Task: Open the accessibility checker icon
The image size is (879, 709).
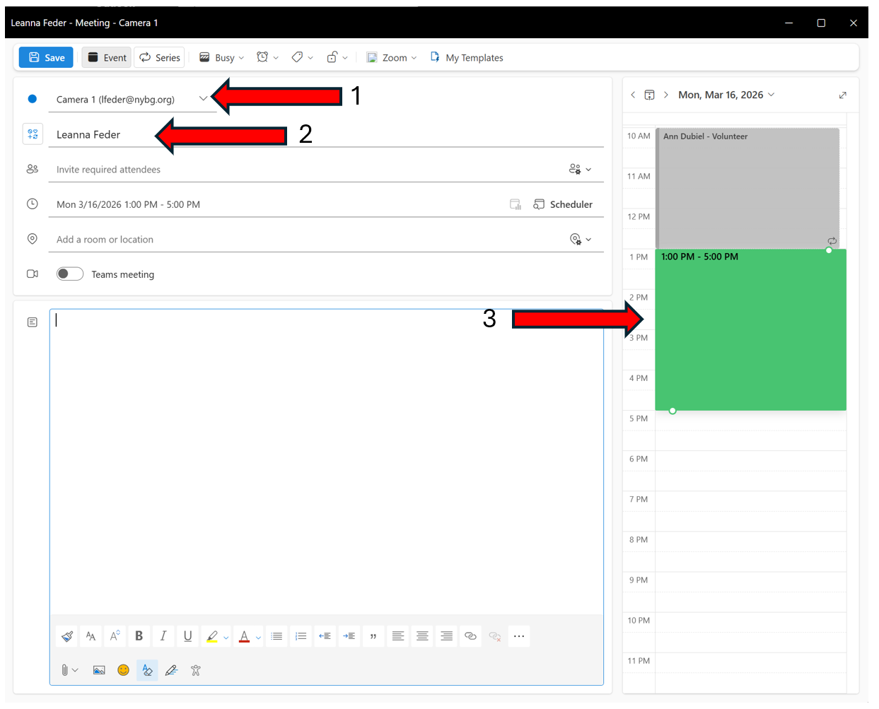Action: (196, 670)
